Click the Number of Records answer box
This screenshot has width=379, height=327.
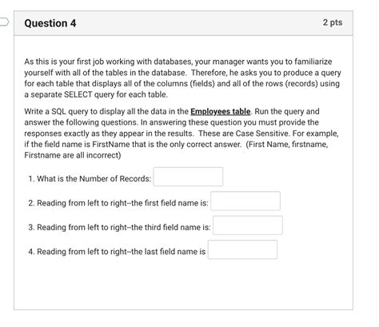pos(188,177)
